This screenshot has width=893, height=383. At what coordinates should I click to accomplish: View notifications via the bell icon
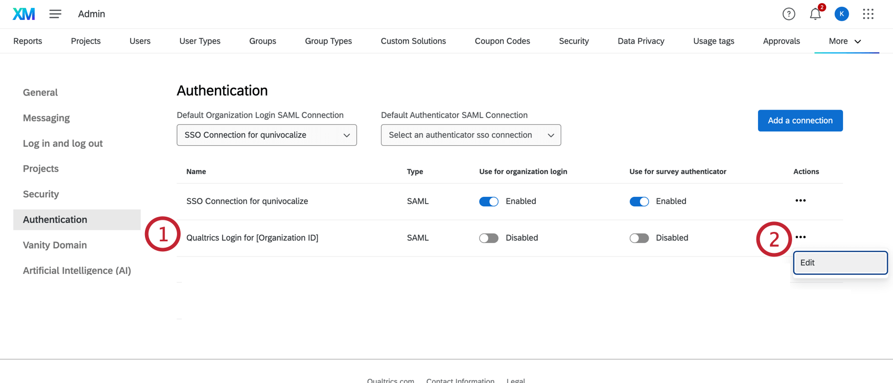click(815, 14)
